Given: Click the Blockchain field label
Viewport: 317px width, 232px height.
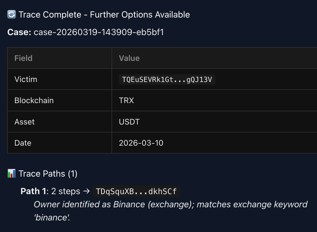Looking at the screenshot, I should click(34, 100).
